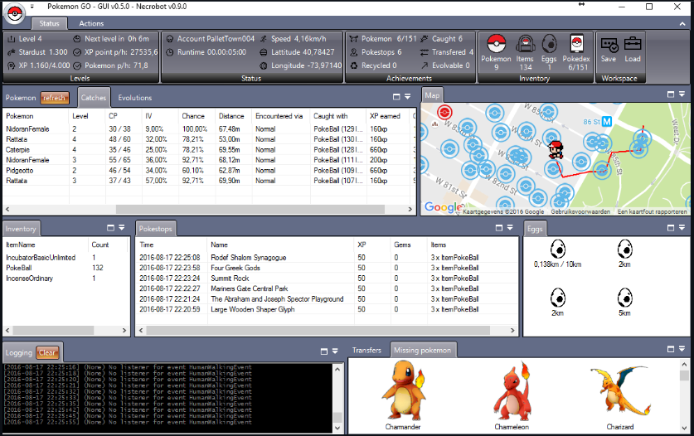Open the Missing pokemon panel options dropdown
The width and height of the screenshot is (694, 436).
[682, 349]
